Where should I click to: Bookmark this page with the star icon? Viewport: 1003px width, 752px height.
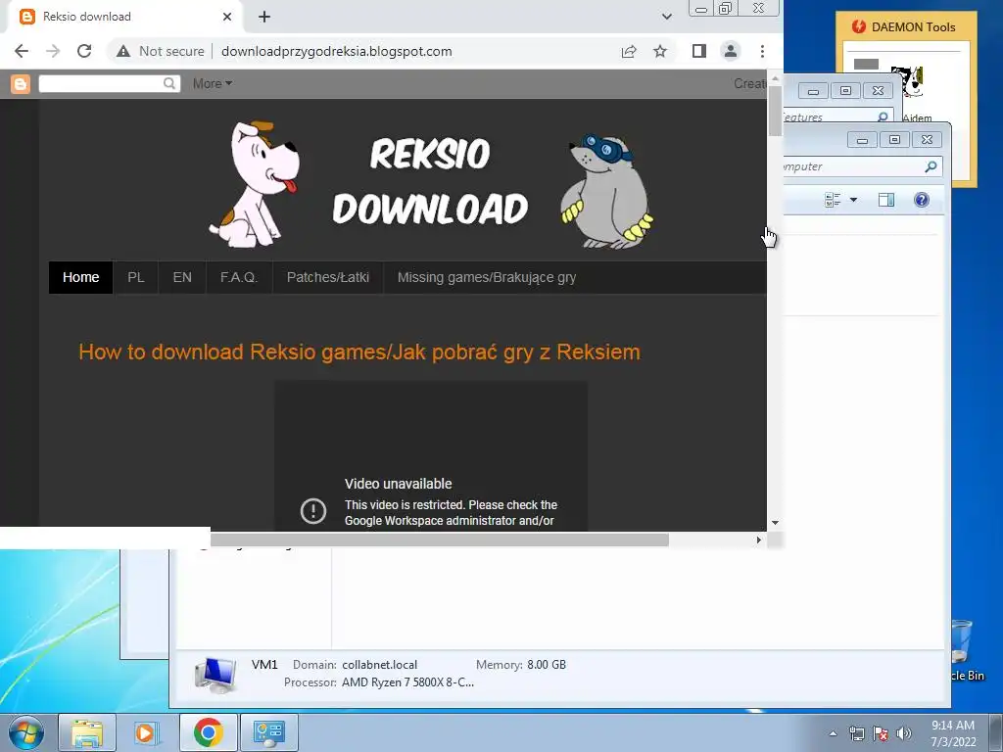pos(660,51)
